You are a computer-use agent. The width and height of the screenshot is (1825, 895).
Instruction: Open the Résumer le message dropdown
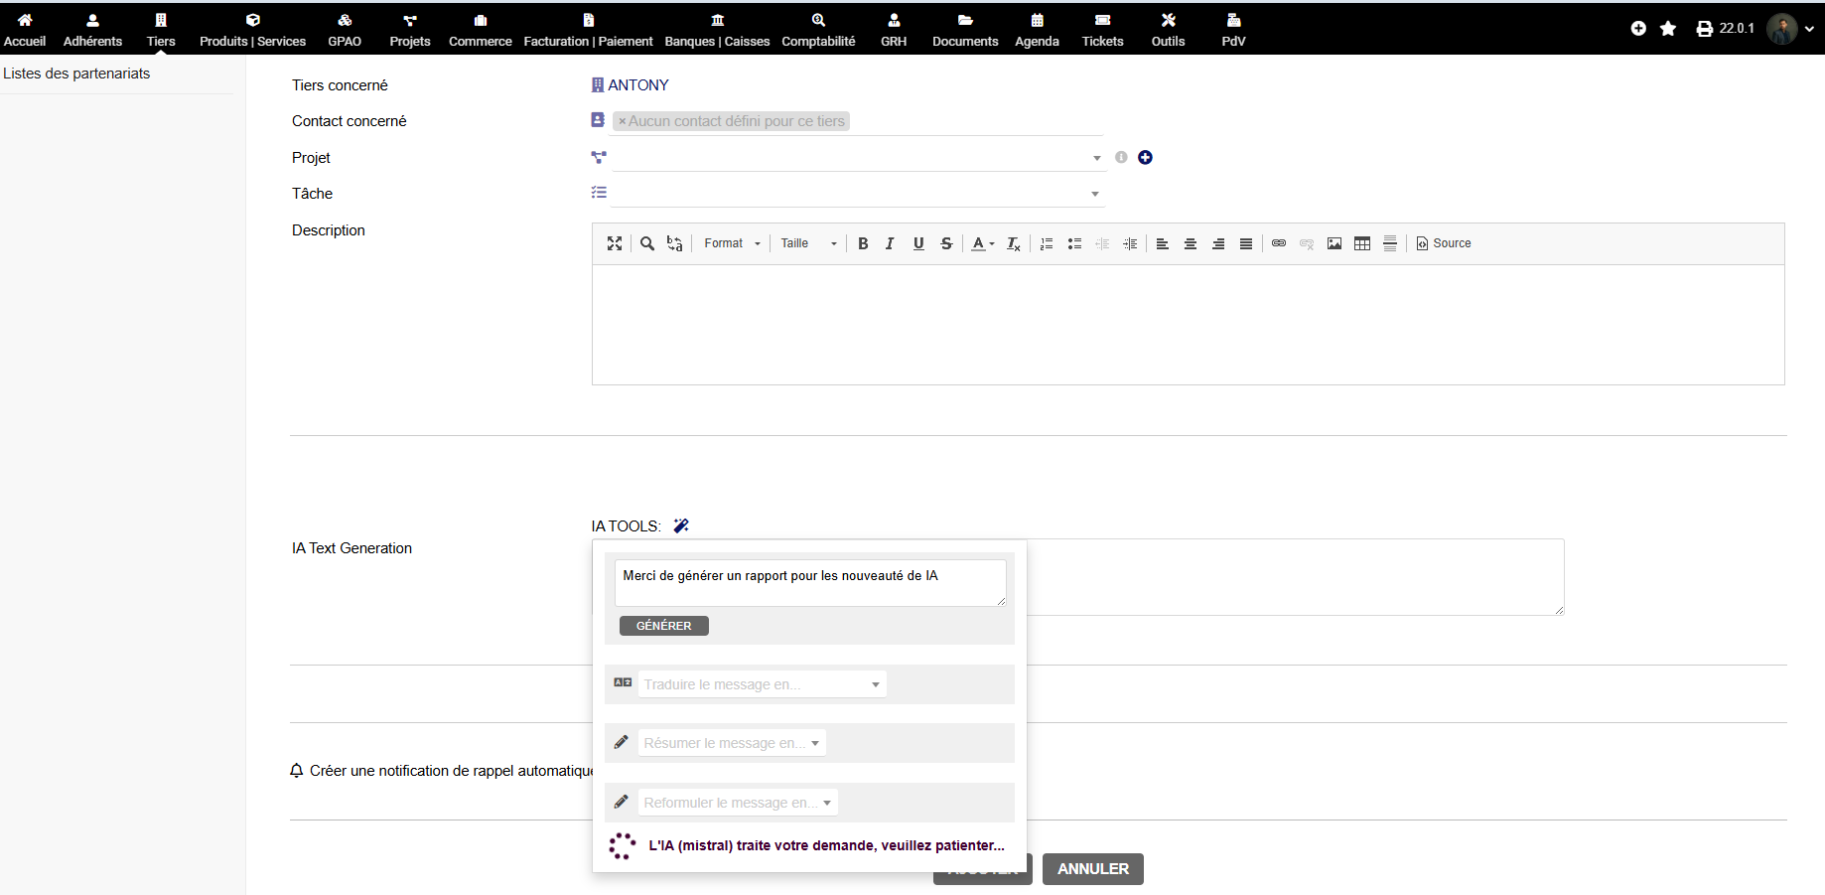pyautogui.click(x=732, y=743)
